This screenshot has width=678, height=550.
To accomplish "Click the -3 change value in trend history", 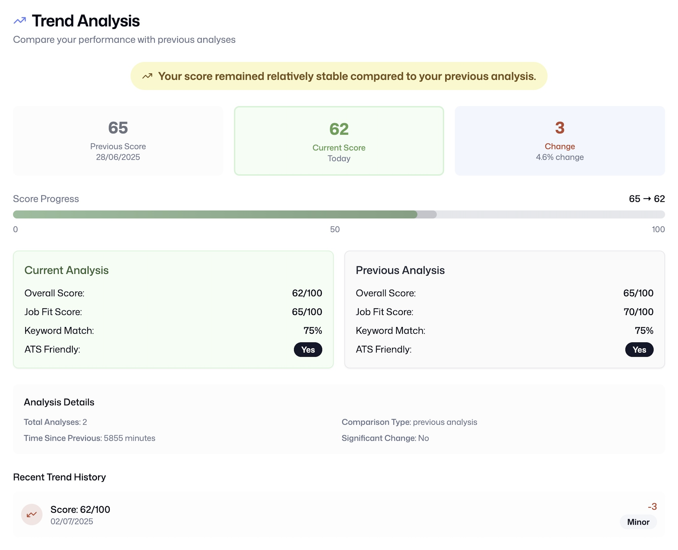I will (652, 506).
